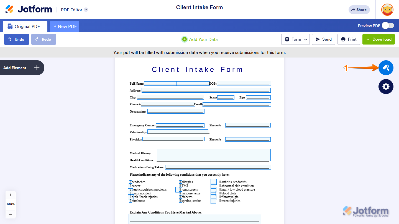This screenshot has width=399, height=224.
Task: Open the New PDF tab
Action: pos(65,26)
